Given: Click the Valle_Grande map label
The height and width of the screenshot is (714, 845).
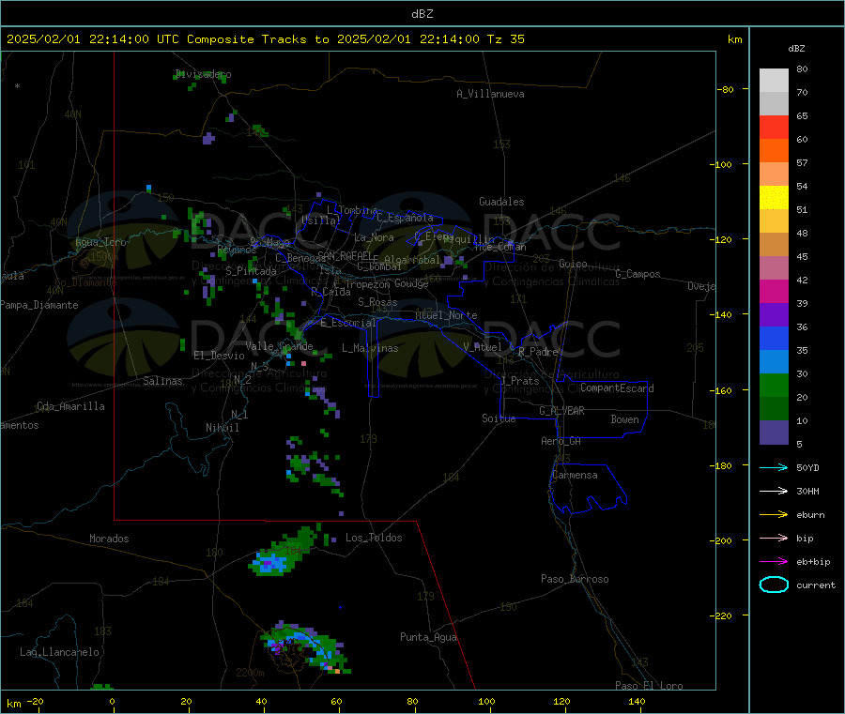Looking at the screenshot, I should tap(279, 346).
